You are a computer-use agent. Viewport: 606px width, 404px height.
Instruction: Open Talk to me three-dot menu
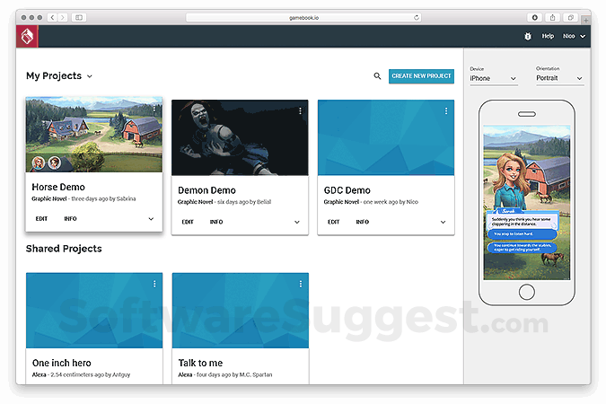[x=300, y=285]
